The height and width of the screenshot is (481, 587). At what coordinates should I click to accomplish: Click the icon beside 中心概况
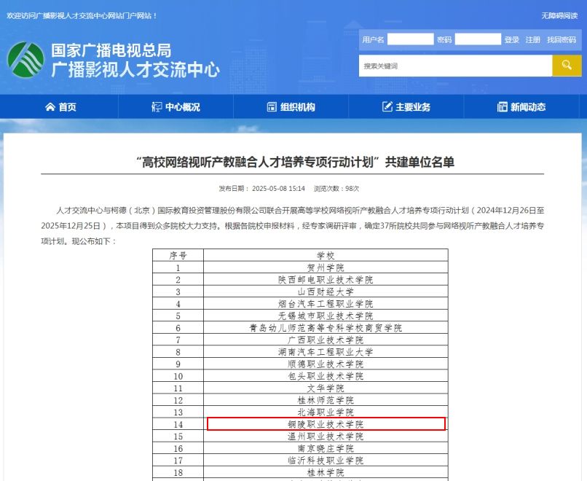point(157,107)
